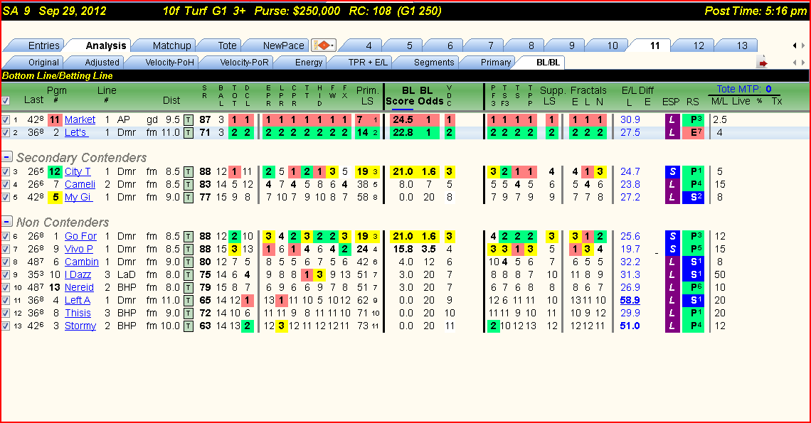The image size is (811, 423).
Task: Uncheck the checkbox for row 13 Stormy
Action: tap(5, 326)
